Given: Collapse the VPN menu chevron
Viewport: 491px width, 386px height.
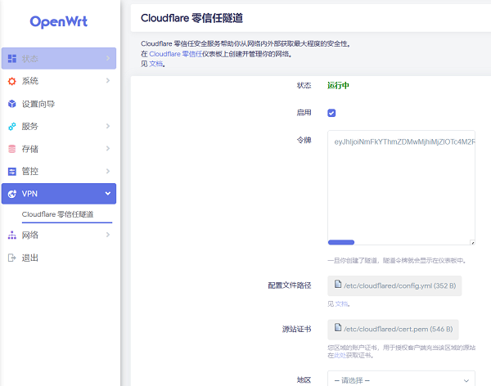Looking at the screenshot, I should pos(108,194).
